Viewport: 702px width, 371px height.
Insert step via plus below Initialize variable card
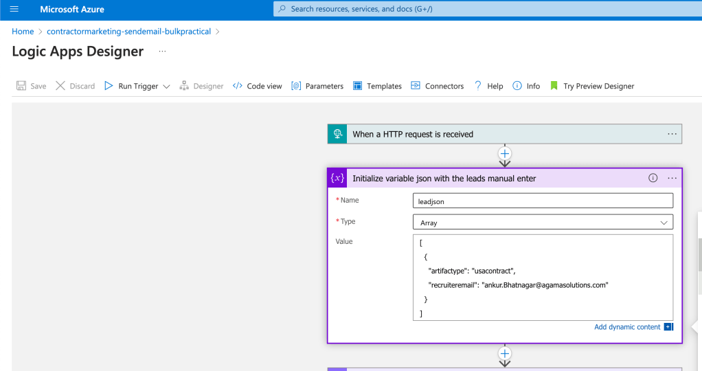(x=505, y=353)
